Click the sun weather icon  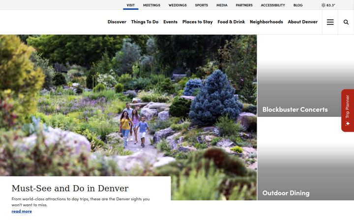pyautogui.click(x=324, y=5)
